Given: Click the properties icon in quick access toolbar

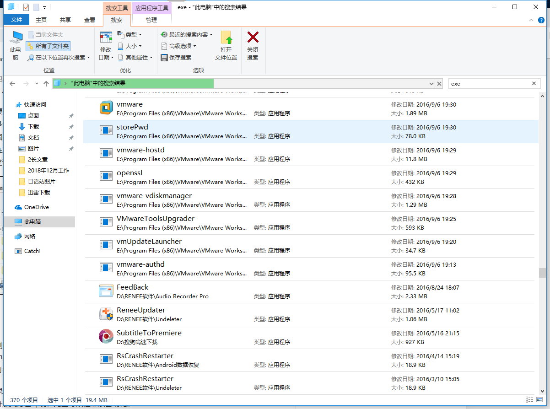Looking at the screenshot, I should pyautogui.click(x=26, y=7).
